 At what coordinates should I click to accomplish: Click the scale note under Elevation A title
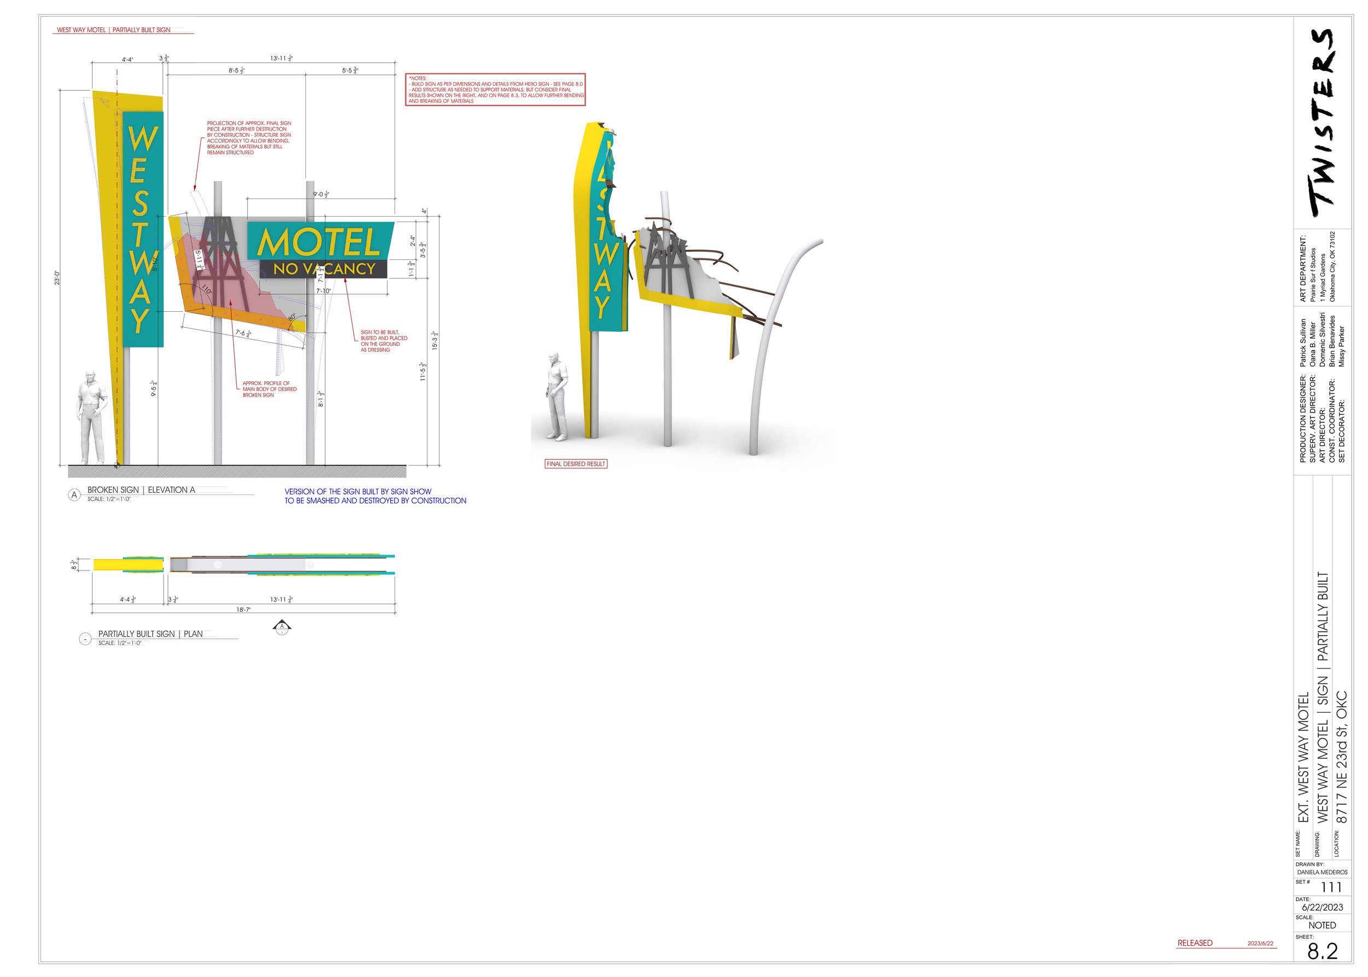point(109,499)
